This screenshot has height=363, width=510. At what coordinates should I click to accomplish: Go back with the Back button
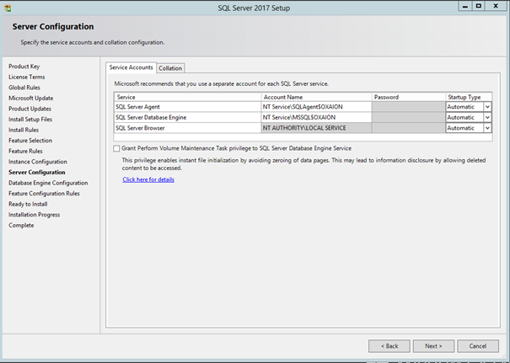[x=389, y=346]
